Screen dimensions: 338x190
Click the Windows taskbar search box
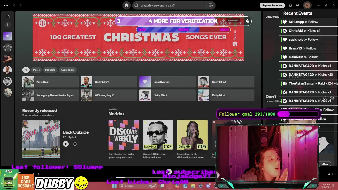tap(138, 186)
